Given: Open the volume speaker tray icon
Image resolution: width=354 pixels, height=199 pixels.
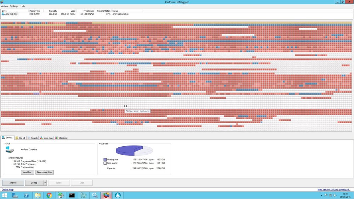Looking at the screenshot, I should click(335, 195).
